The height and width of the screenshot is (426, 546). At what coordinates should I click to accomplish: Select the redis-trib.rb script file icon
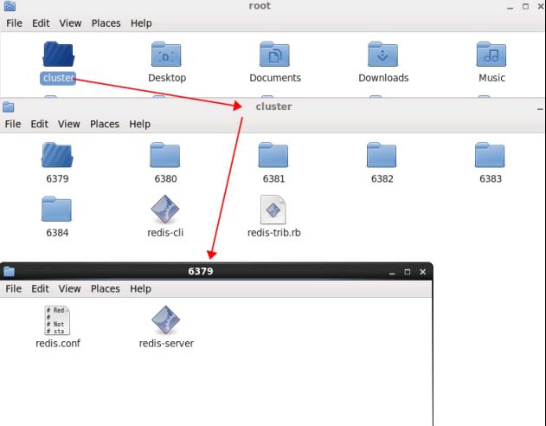point(273,210)
